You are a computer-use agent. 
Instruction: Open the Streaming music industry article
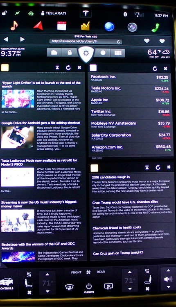click(39, 204)
